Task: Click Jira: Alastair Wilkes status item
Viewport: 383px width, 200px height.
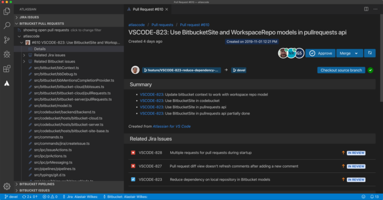Action: pos(80,197)
